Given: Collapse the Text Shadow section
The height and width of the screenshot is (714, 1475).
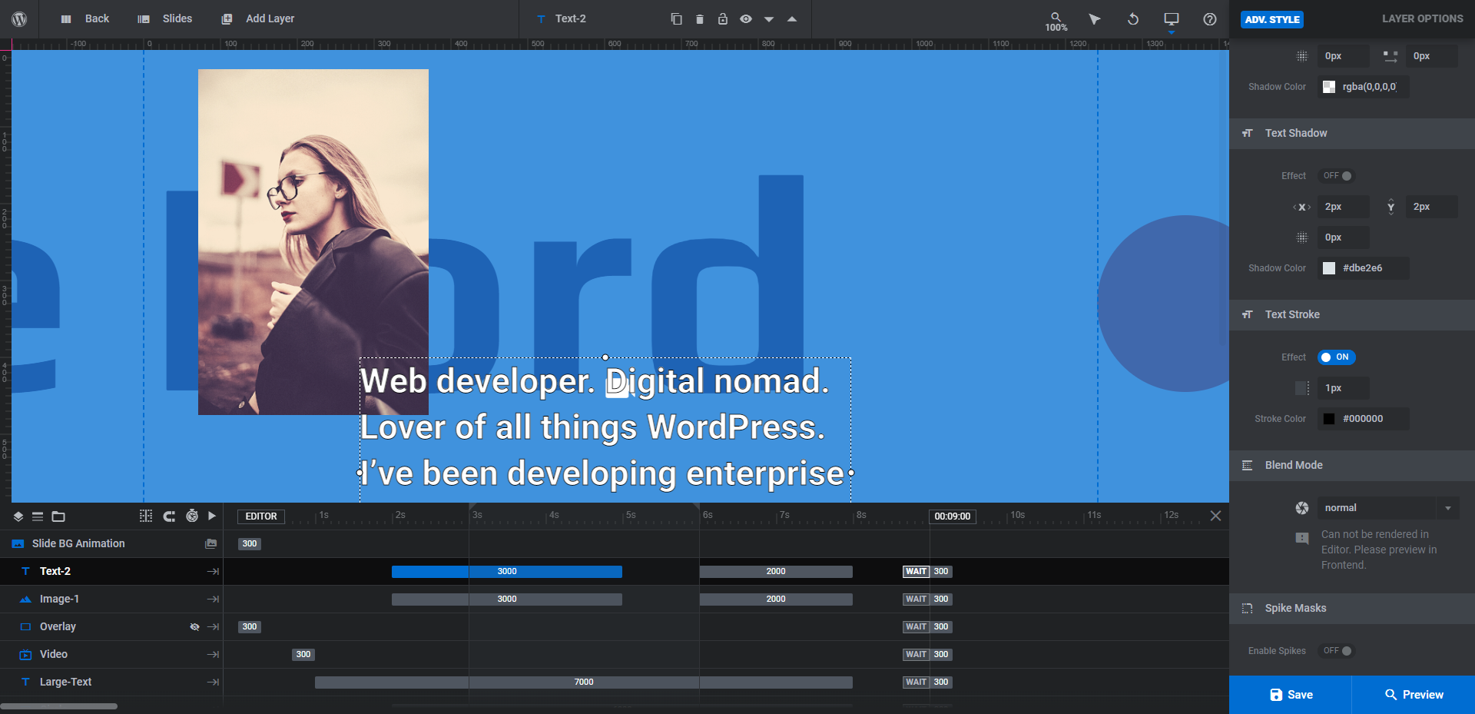Looking at the screenshot, I should coord(1352,133).
